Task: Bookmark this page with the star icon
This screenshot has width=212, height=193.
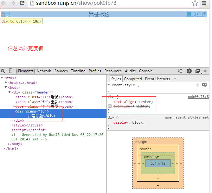Action: coord(195,3)
